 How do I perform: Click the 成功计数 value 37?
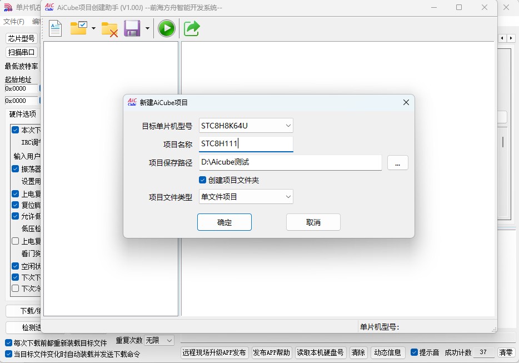click(x=483, y=352)
